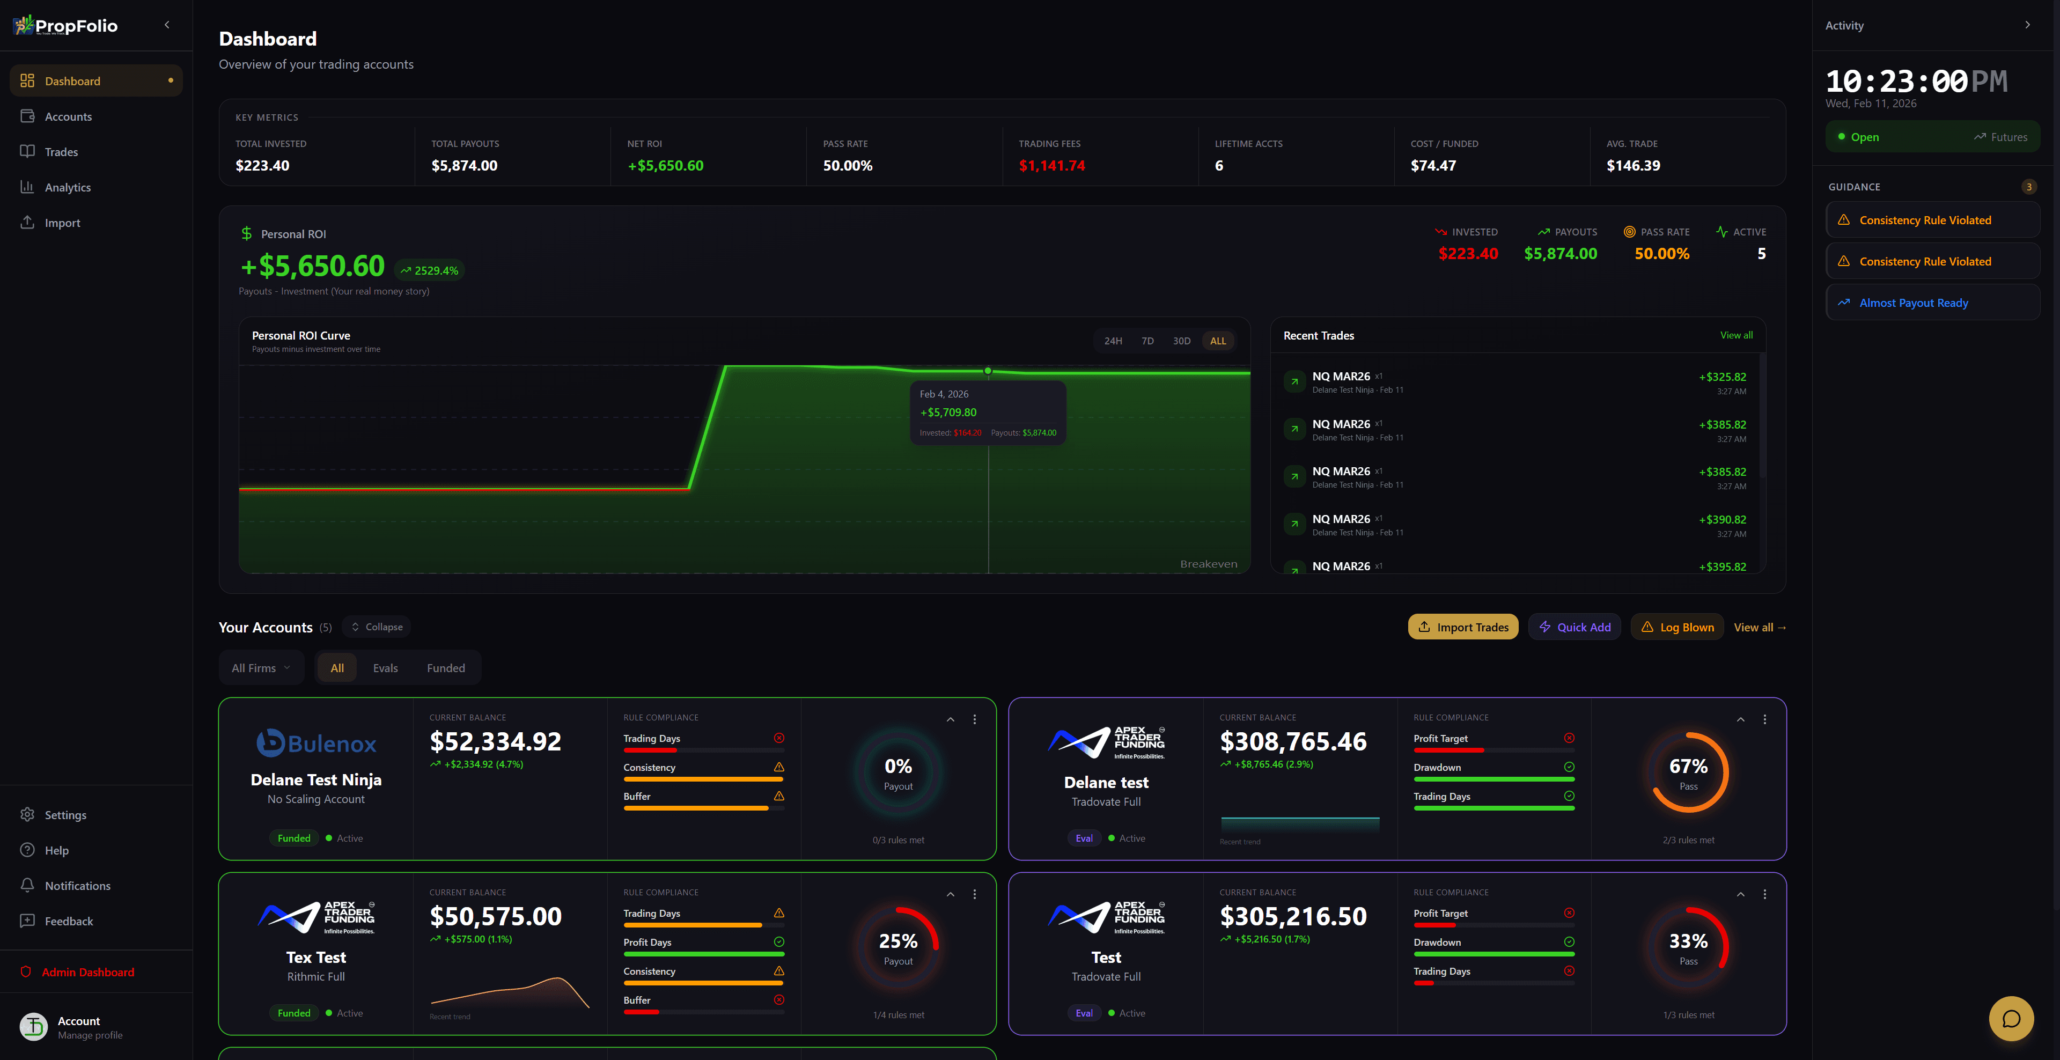Click the Import Trades button

(1462, 627)
